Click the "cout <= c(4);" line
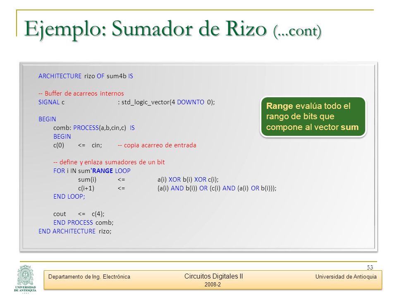 (x=79, y=214)
